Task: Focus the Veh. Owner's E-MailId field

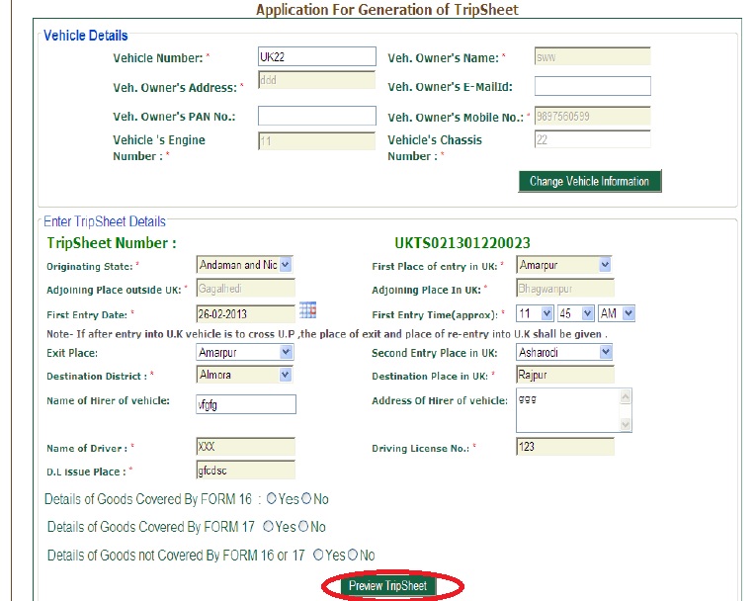Action: pos(592,86)
